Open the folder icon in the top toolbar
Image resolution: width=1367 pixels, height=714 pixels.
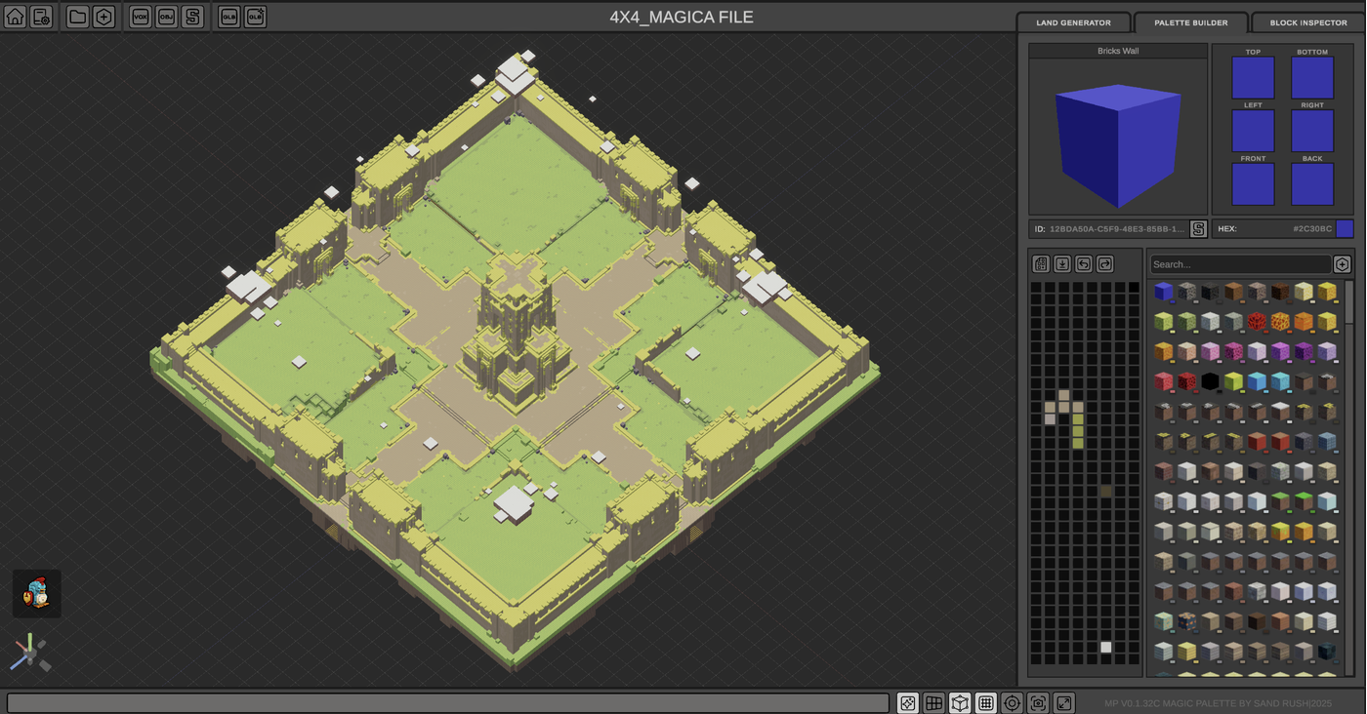coord(77,17)
